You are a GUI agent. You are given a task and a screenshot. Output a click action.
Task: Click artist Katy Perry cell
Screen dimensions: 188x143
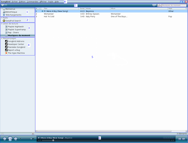tap(90, 17)
